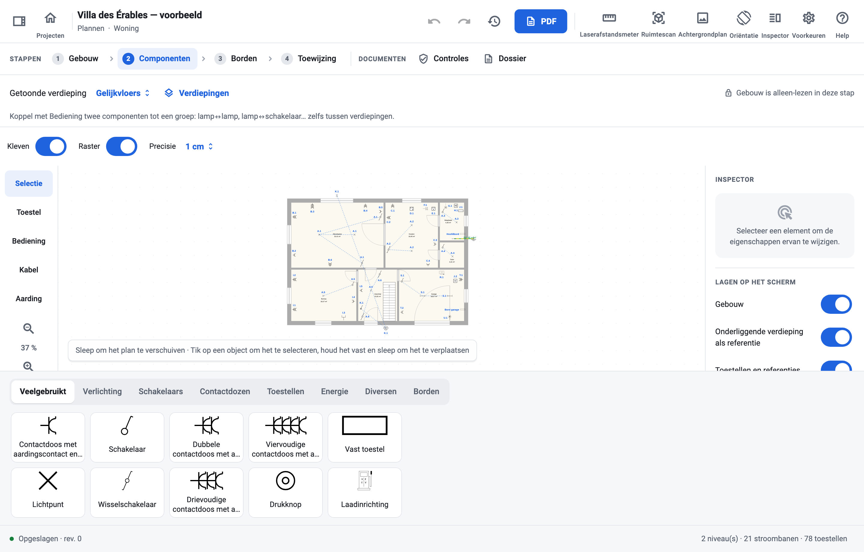Image resolution: width=864 pixels, height=552 pixels.
Task: Start the Ruimtescan tool
Action: (x=658, y=24)
